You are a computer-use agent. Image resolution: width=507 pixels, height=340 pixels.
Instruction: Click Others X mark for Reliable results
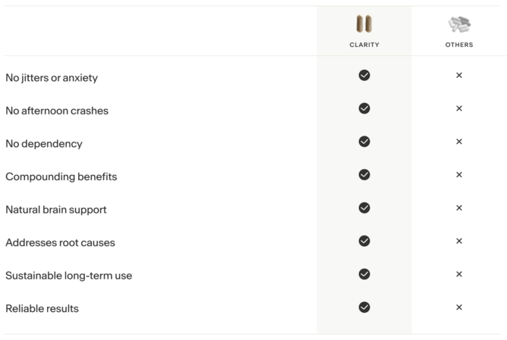tap(459, 307)
